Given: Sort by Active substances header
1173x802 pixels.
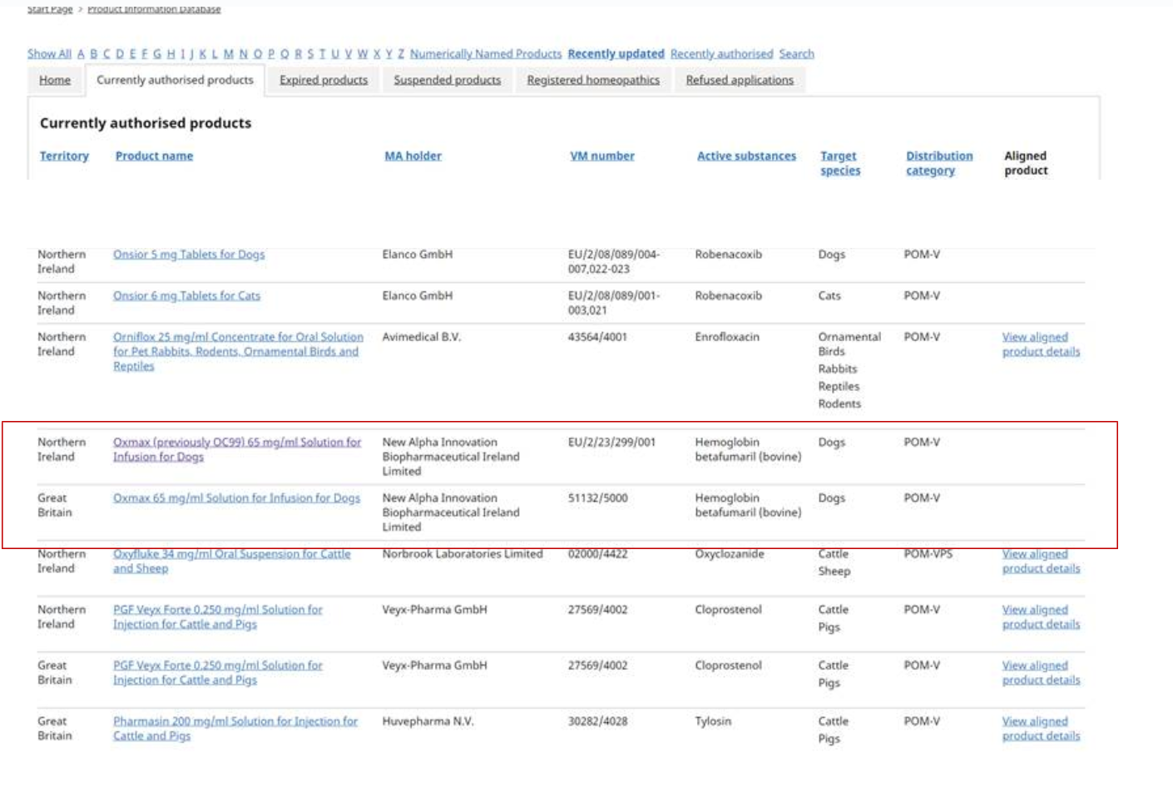Looking at the screenshot, I should 746,156.
